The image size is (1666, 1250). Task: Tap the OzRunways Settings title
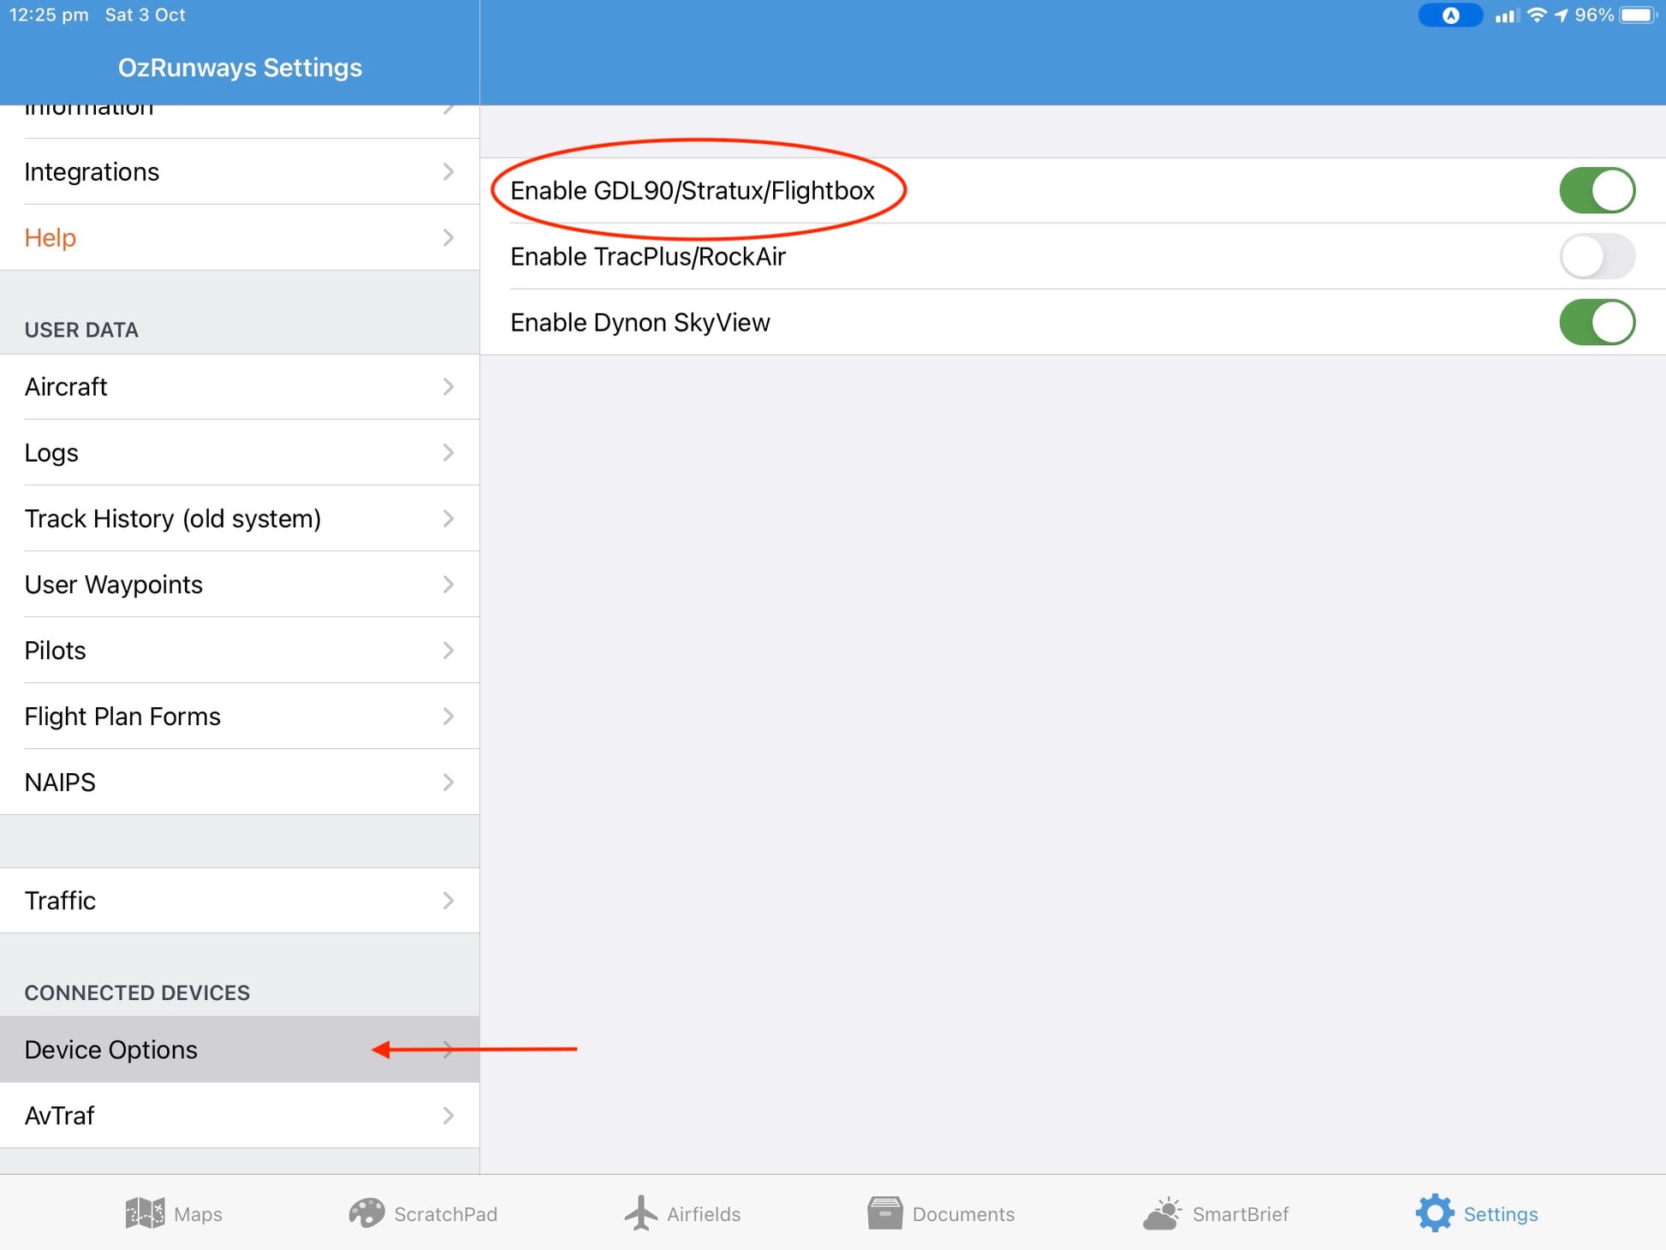pyautogui.click(x=240, y=68)
